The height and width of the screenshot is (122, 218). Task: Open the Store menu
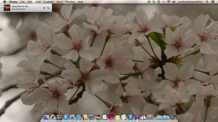tap(60, 2)
